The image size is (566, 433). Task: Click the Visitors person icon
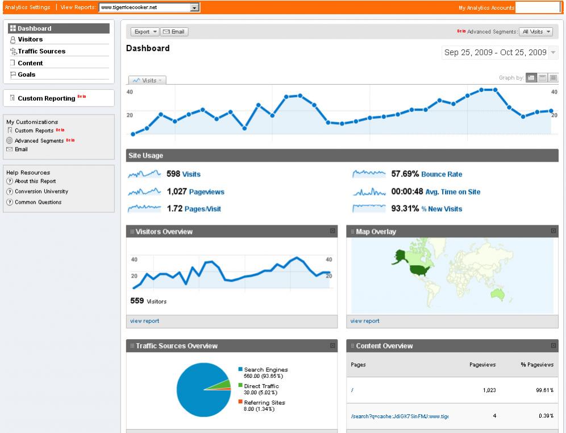13,40
